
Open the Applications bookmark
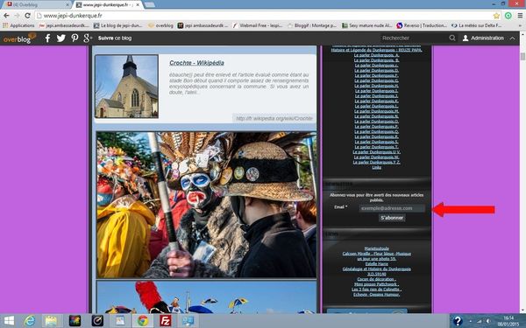click(x=18, y=25)
